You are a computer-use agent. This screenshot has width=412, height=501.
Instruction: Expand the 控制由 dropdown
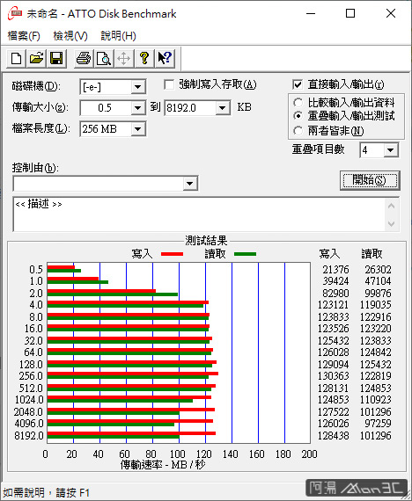[x=190, y=184]
